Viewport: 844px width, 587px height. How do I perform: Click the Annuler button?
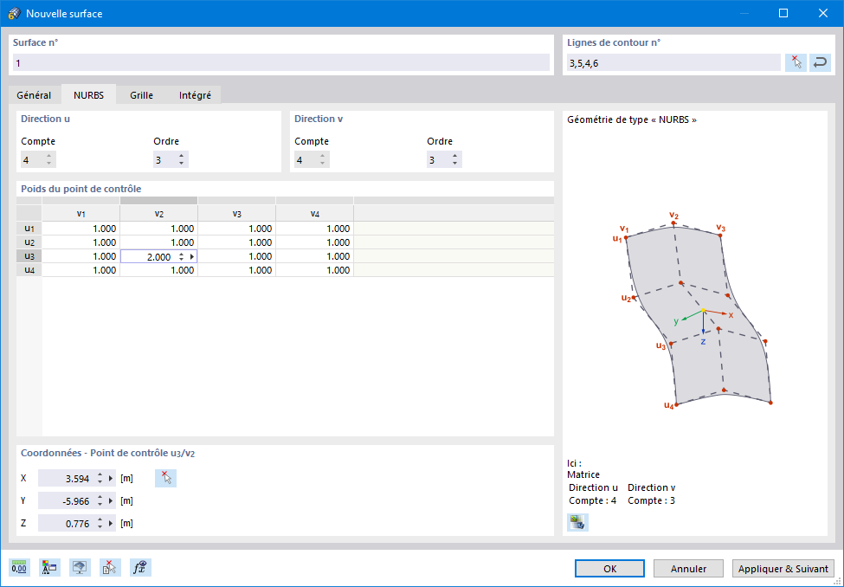click(688, 569)
